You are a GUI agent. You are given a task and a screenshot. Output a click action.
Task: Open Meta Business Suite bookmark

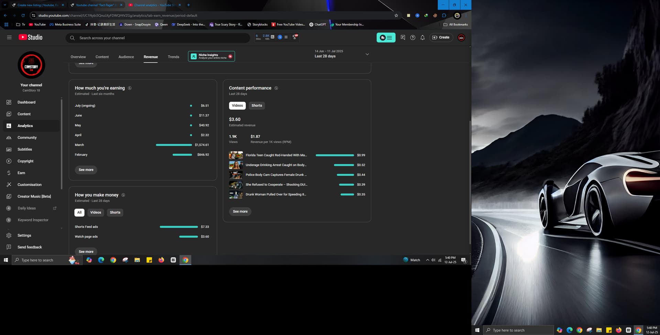pos(65,25)
